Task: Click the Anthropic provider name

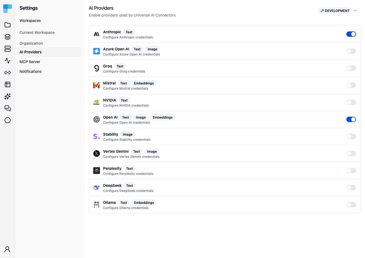Action: point(112,32)
